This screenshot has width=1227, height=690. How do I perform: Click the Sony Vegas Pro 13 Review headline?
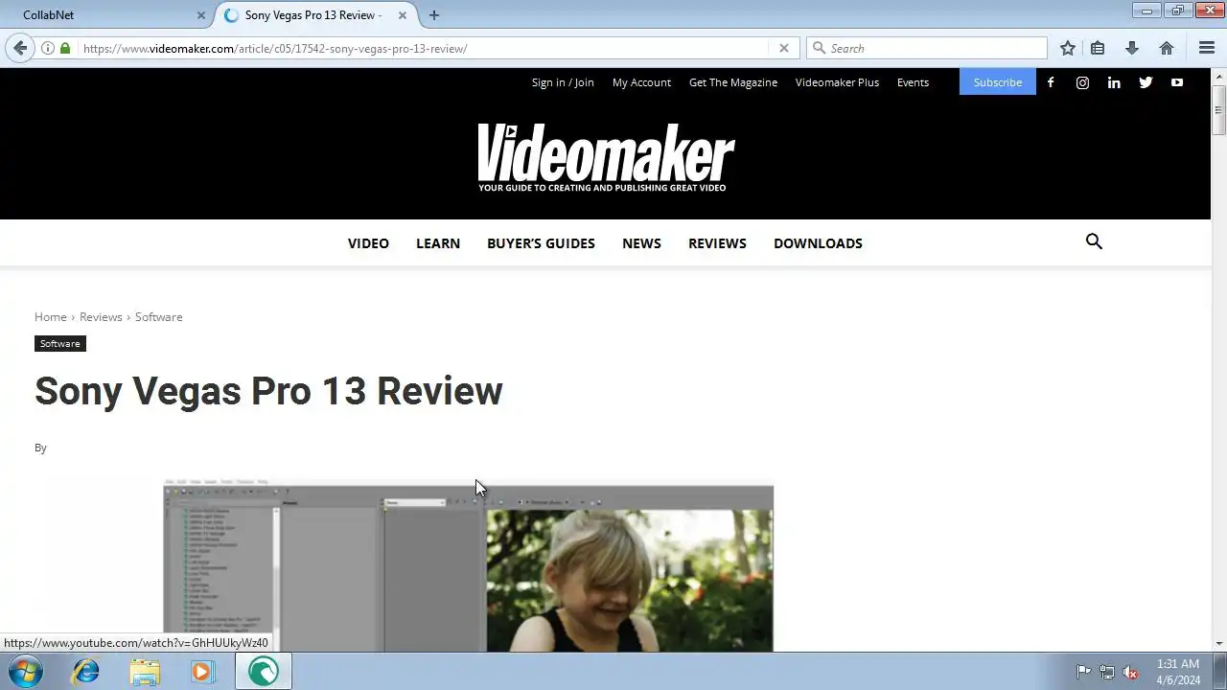coord(268,391)
